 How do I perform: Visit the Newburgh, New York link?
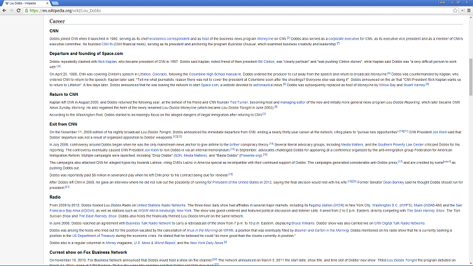175,211
